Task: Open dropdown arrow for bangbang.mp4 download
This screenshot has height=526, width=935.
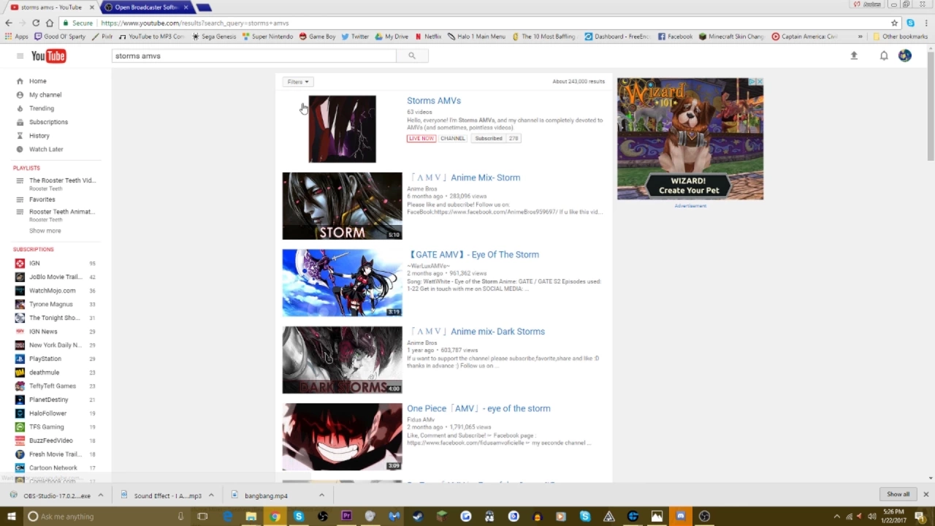Action: [321, 495]
